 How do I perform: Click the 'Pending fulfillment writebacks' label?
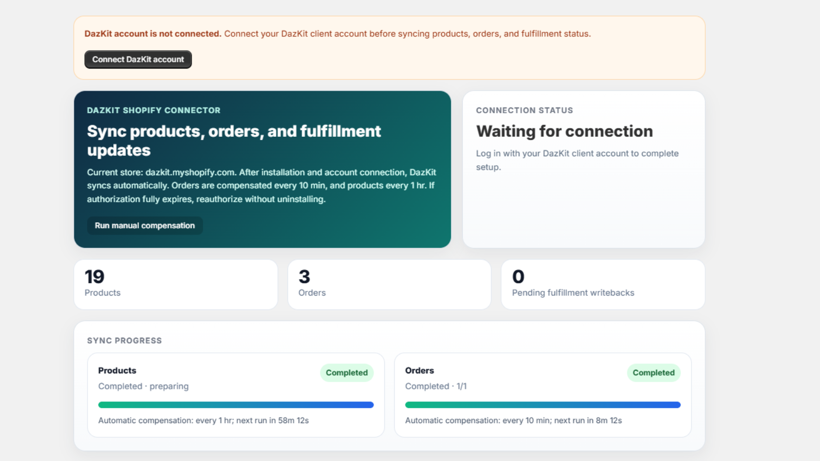click(x=573, y=292)
